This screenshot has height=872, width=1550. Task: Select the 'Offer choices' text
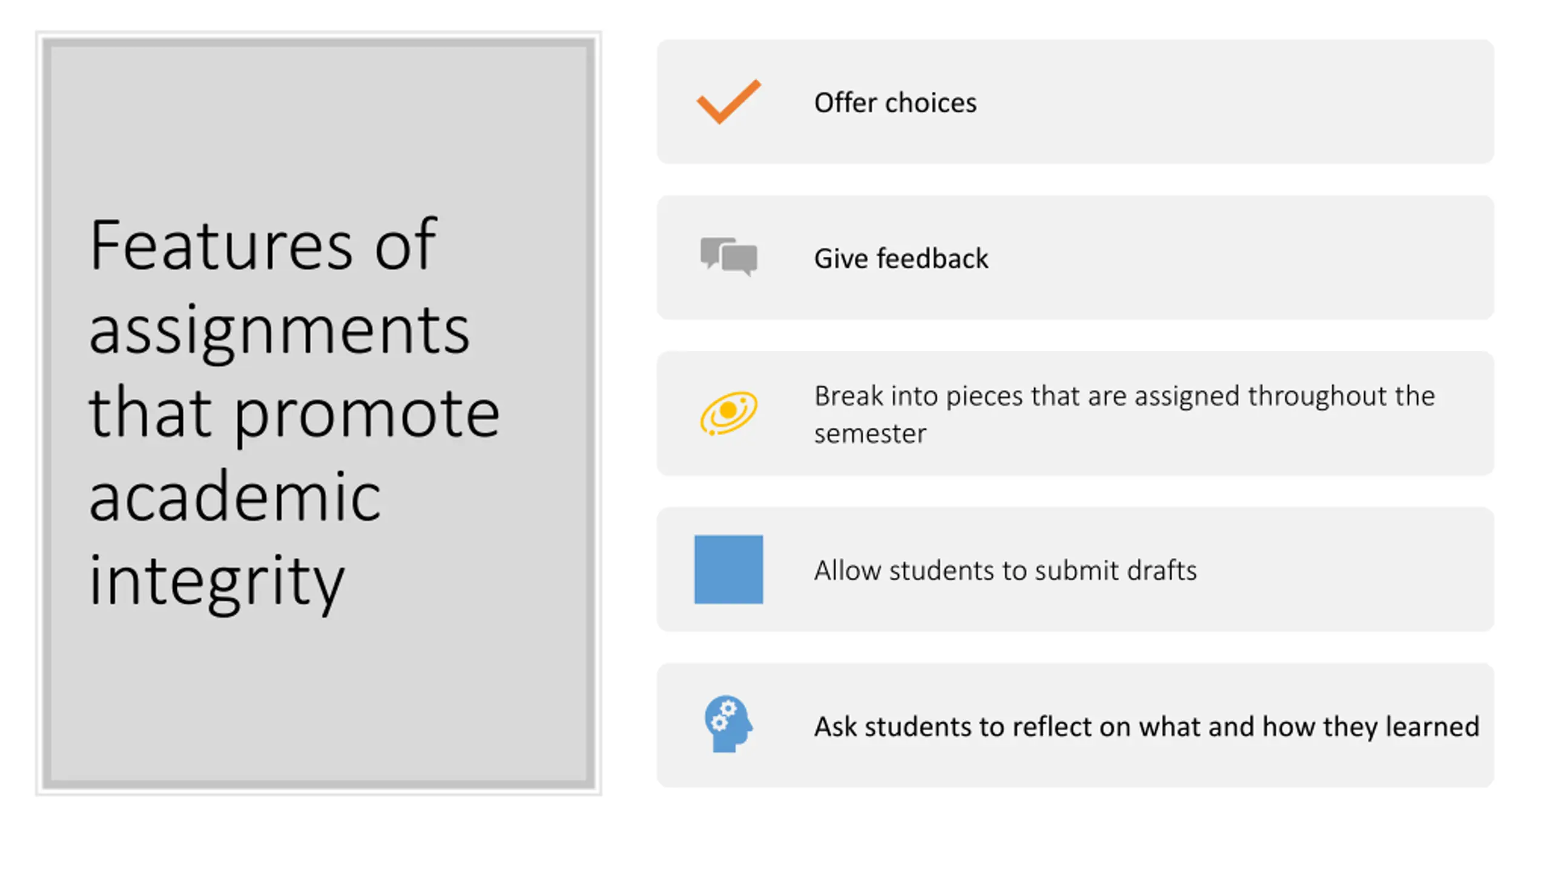[x=895, y=102]
